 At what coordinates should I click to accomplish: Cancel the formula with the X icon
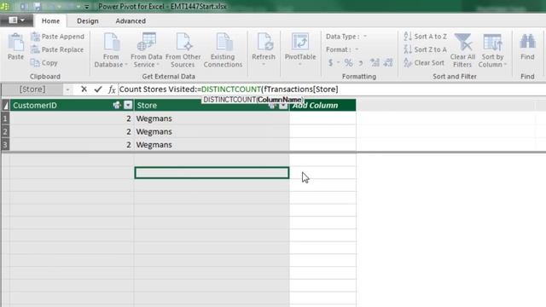click(x=84, y=90)
